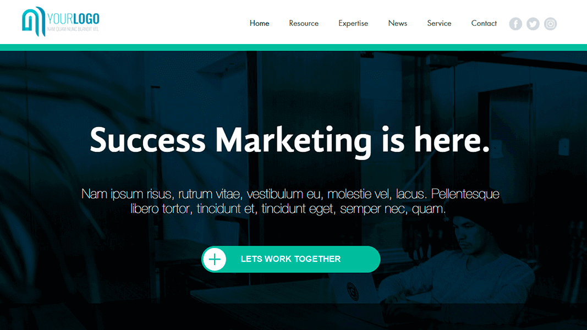The height and width of the screenshot is (330, 587).
Task: Click the teal divider bar under header
Action: pos(294,47)
